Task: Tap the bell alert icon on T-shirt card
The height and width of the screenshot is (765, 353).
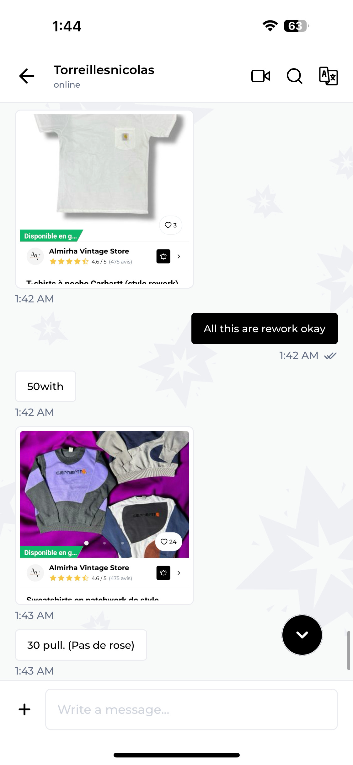Action: click(x=163, y=256)
